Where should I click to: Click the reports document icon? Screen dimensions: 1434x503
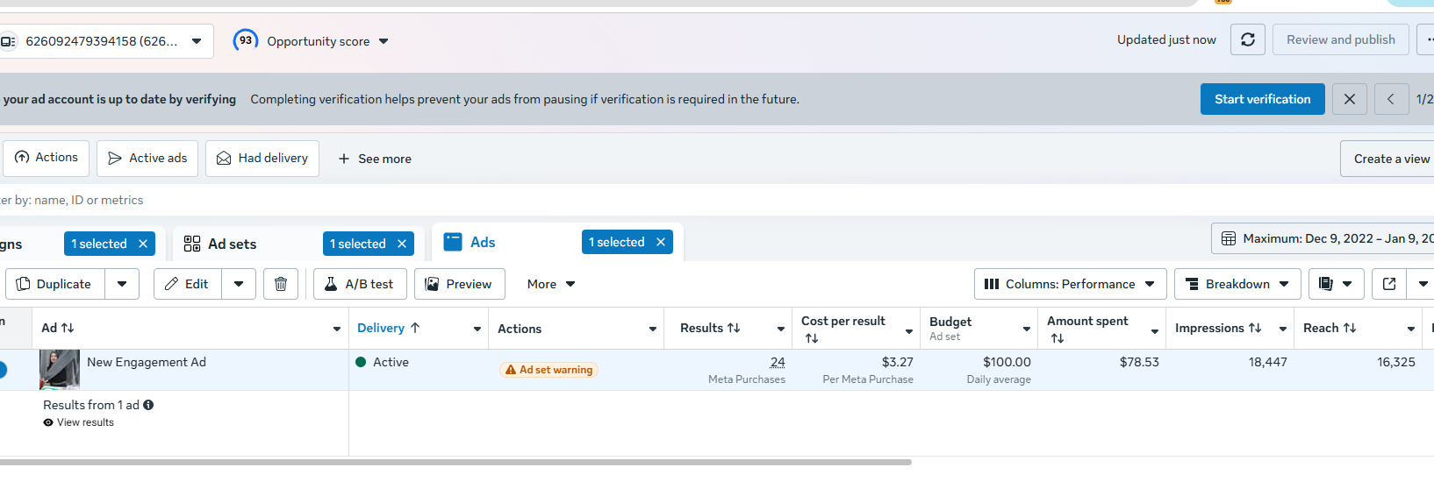tap(1326, 284)
